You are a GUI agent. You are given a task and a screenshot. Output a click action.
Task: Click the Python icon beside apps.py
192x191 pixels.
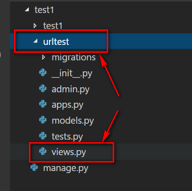tap(43, 104)
